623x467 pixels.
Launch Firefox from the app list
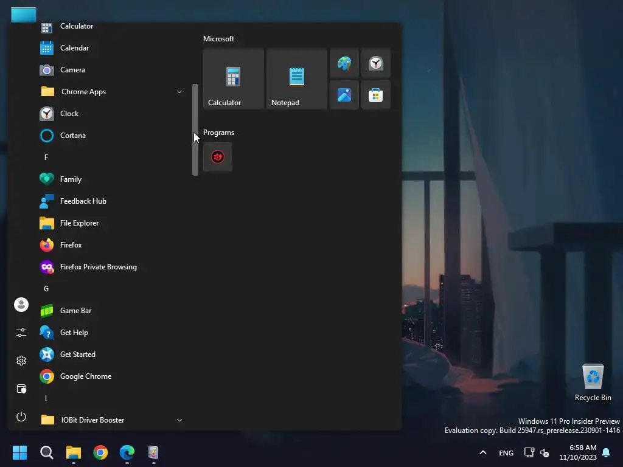112,245
